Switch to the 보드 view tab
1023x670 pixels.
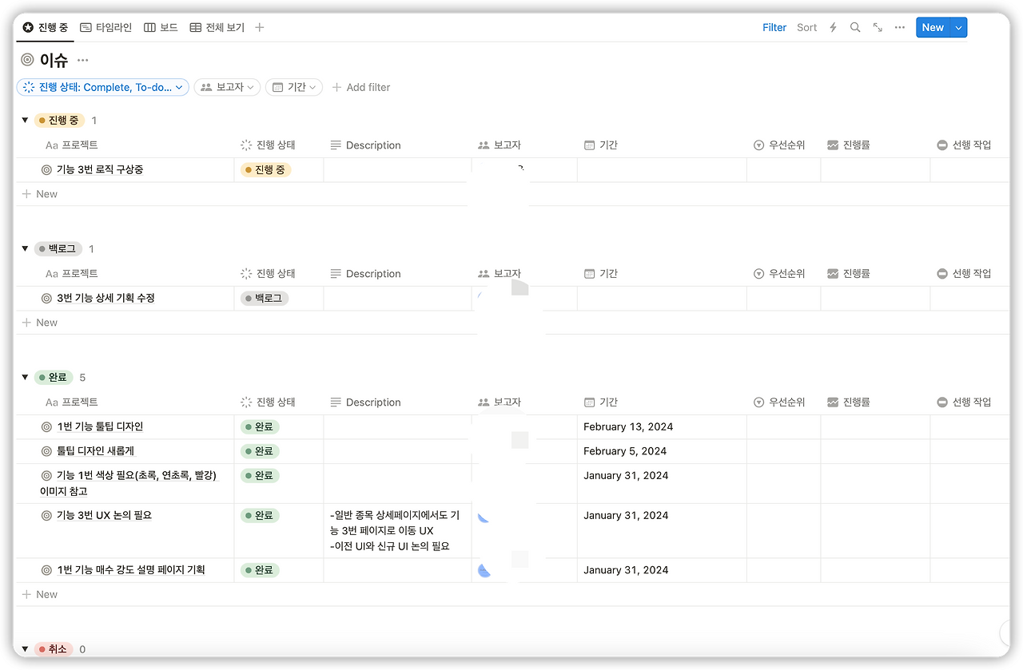pos(161,27)
